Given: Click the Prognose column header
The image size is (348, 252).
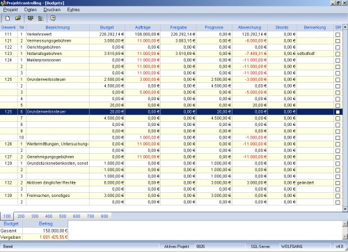Looking at the screenshot, I should click(214, 27).
